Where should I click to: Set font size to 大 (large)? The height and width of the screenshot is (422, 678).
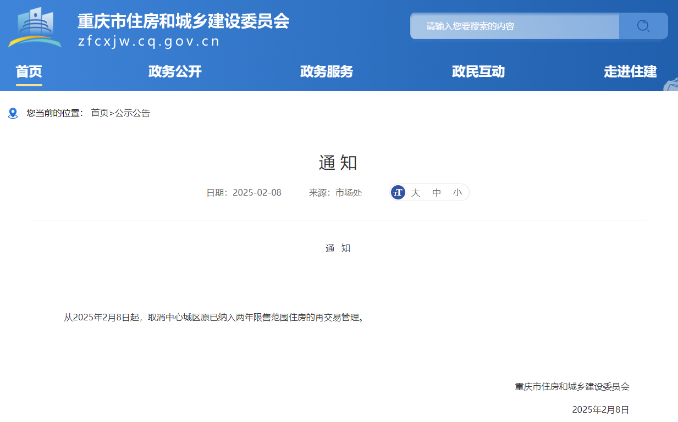click(x=416, y=192)
